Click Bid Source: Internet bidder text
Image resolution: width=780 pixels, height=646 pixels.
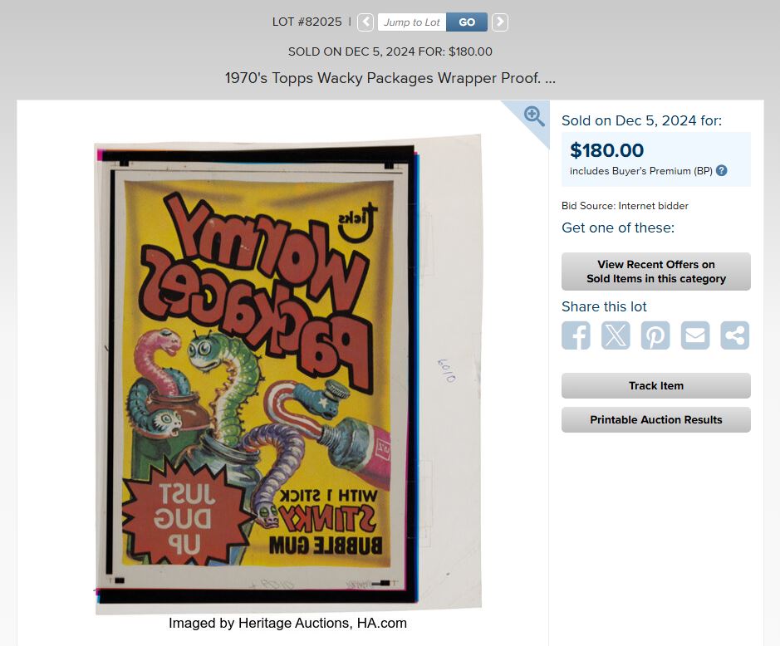tap(625, 206)
